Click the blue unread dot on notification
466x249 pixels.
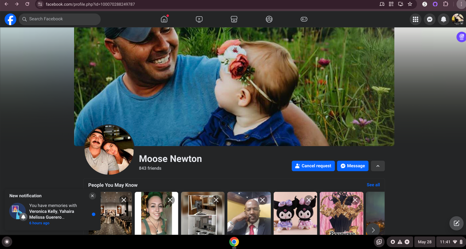(x=94, y=214)
